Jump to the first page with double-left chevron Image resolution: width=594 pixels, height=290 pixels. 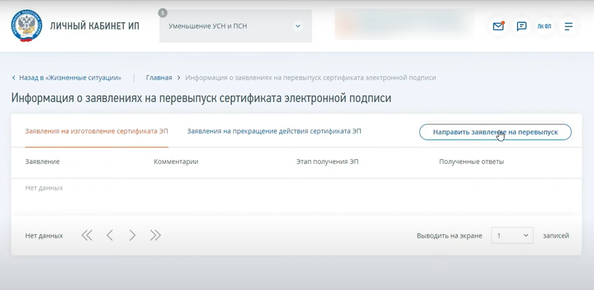[87, 235]
